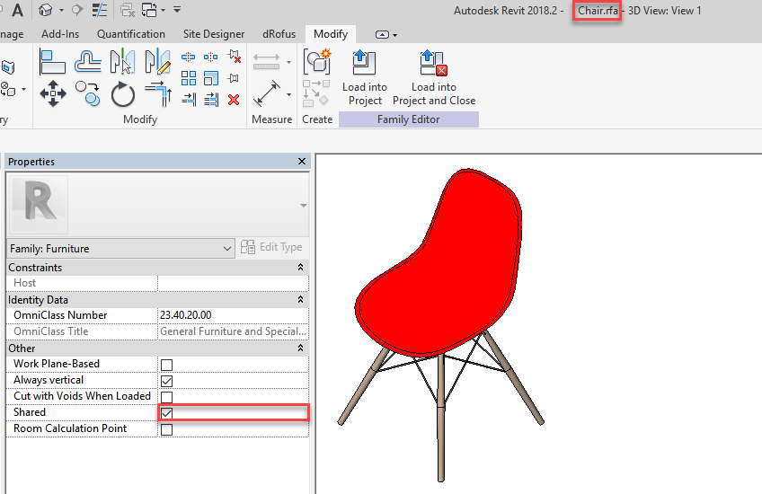
Task: Select the Copy tool
Action: click(x=87, y=93)
